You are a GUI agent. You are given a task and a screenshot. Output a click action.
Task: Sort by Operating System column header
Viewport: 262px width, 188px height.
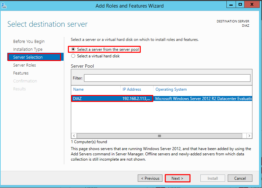(x=171, y=89)
